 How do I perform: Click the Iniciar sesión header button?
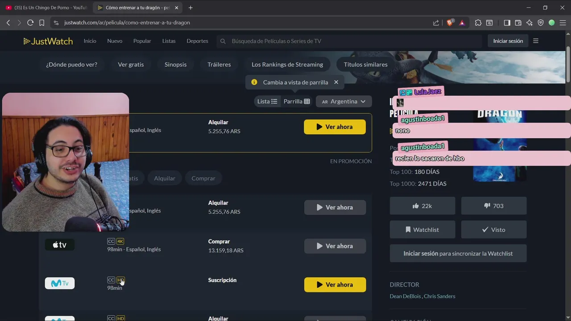pos(508,41)
